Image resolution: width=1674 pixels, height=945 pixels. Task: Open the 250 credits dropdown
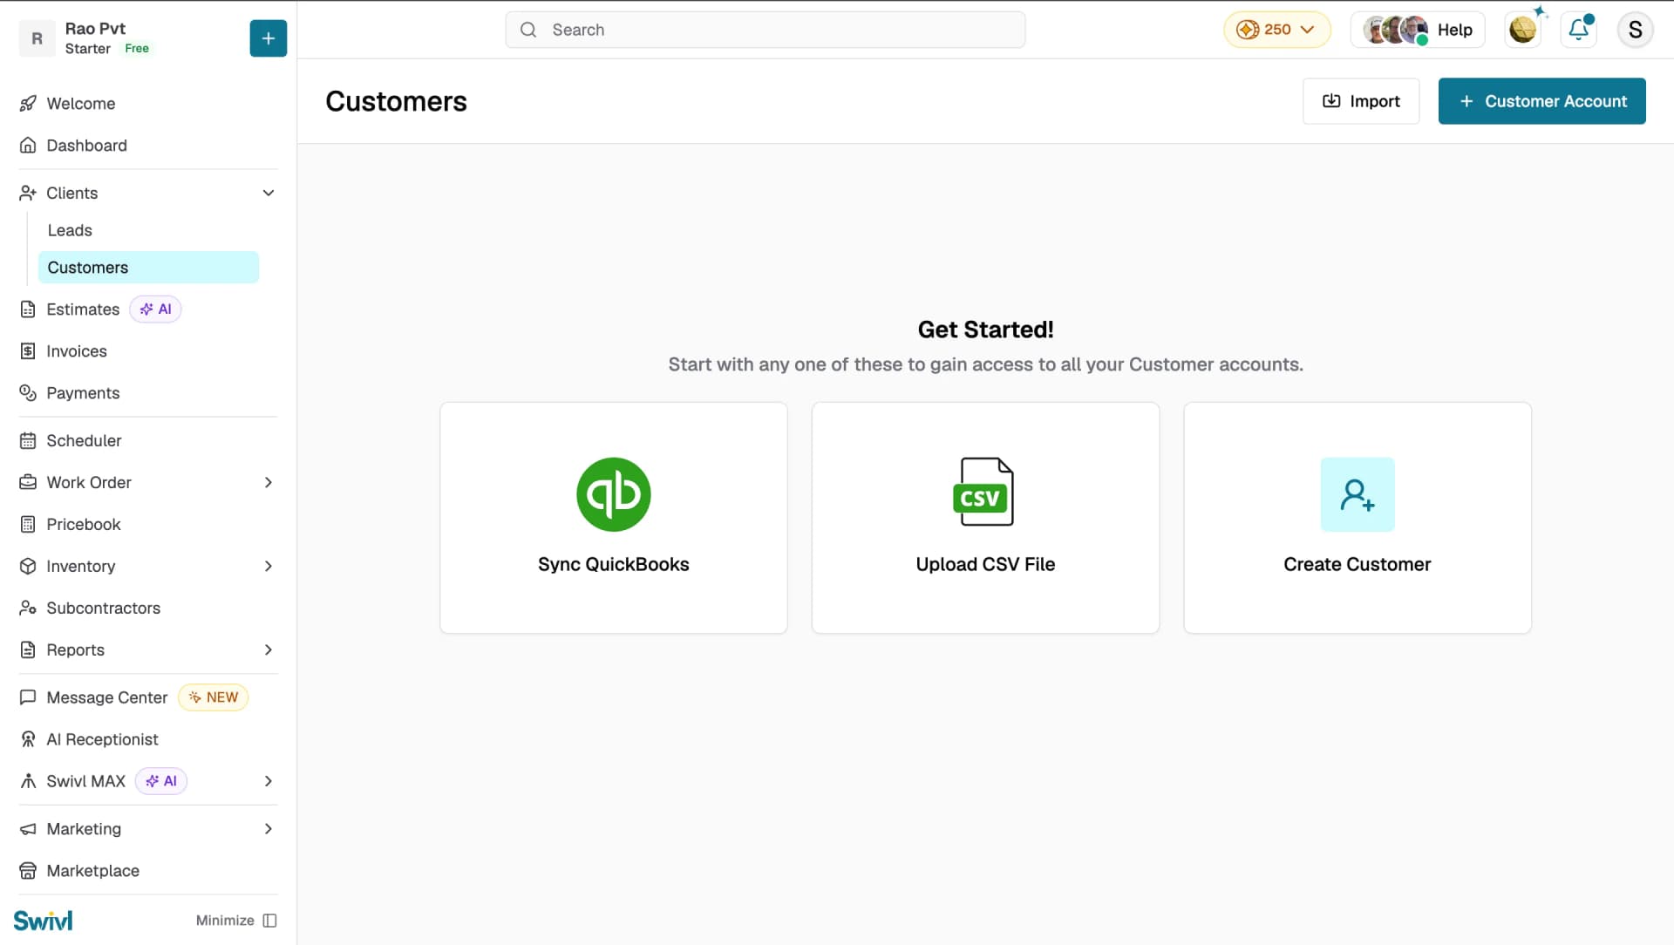click(1276, 30)
